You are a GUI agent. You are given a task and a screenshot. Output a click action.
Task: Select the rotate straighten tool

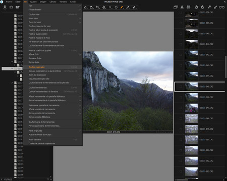104,7
